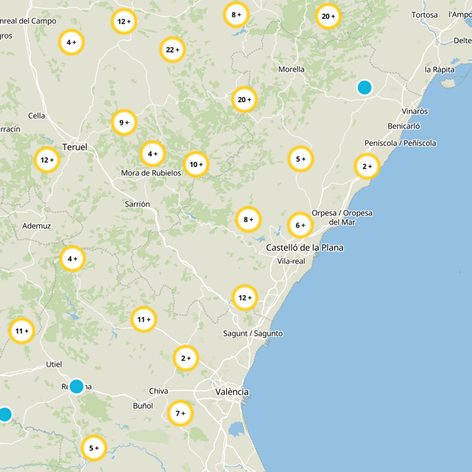This screenshot has height=472, width=472.
Task: Click the 8 + cluster west of Castelló
Action: (248, 219)
